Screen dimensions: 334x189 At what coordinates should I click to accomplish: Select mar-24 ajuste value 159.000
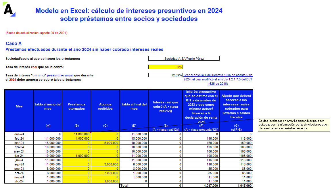click(x=236, y=143)
